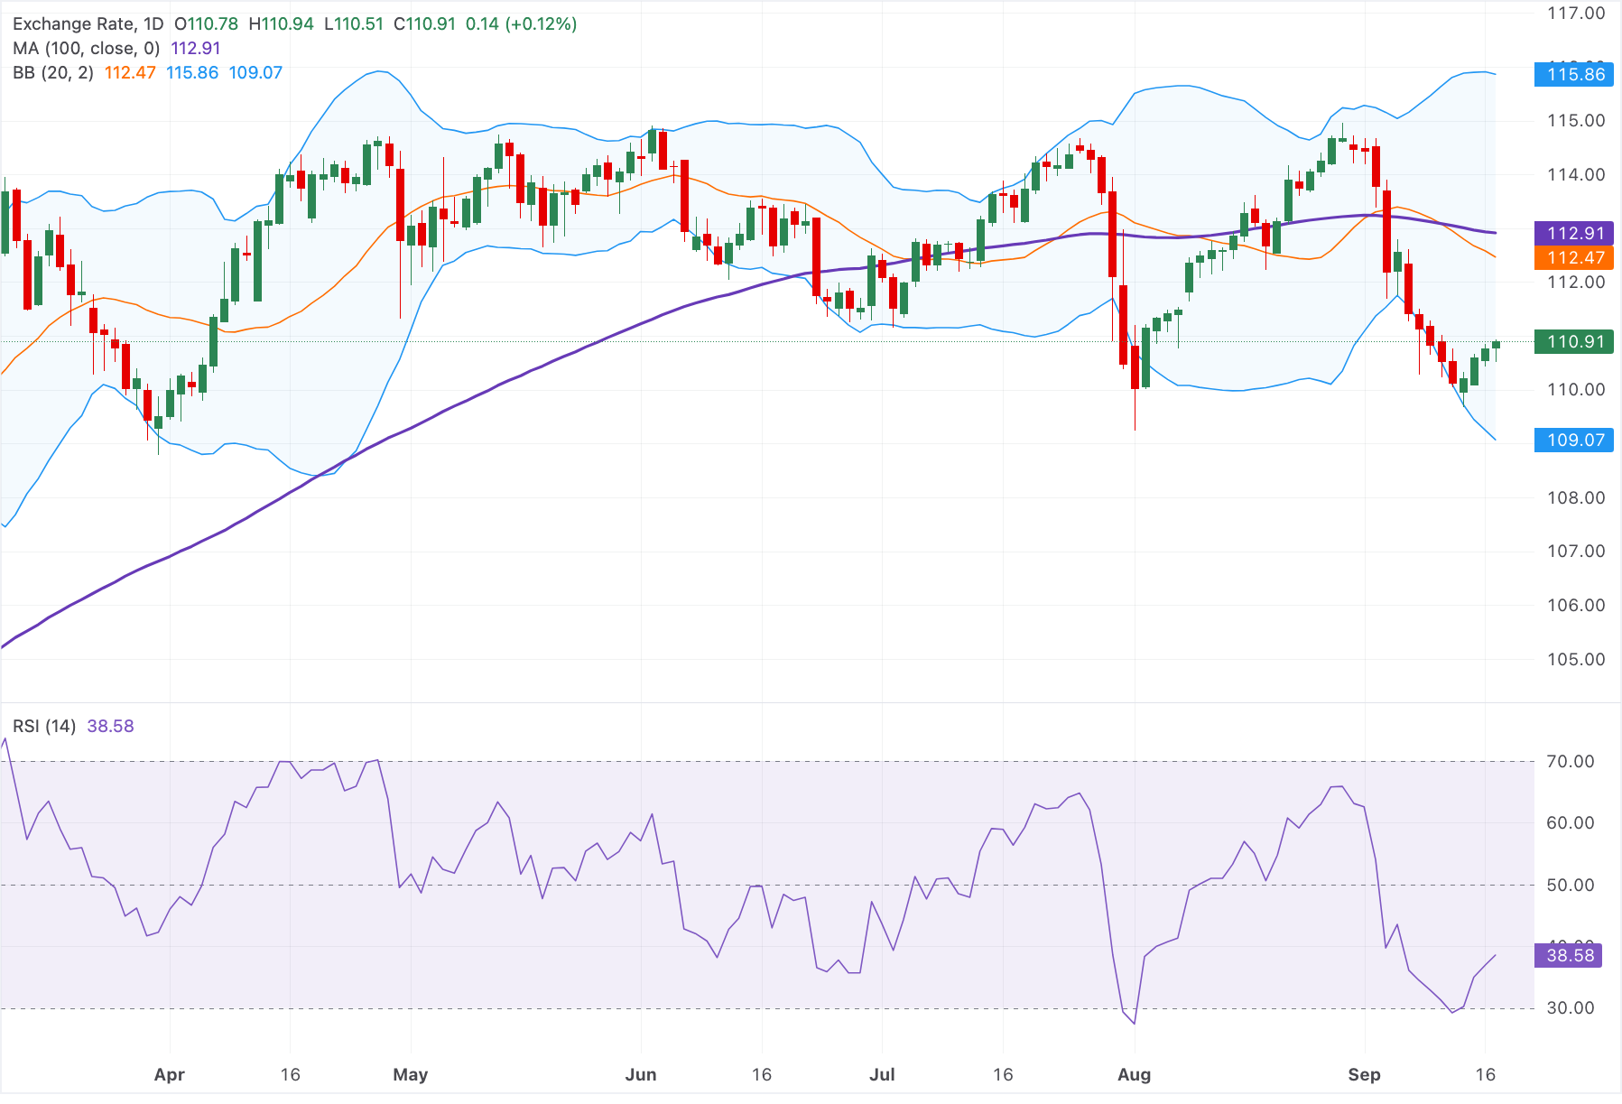Click the RSI (14) indicator label
Viewport: 1622px width, 1104px height.
click(44, 727)
